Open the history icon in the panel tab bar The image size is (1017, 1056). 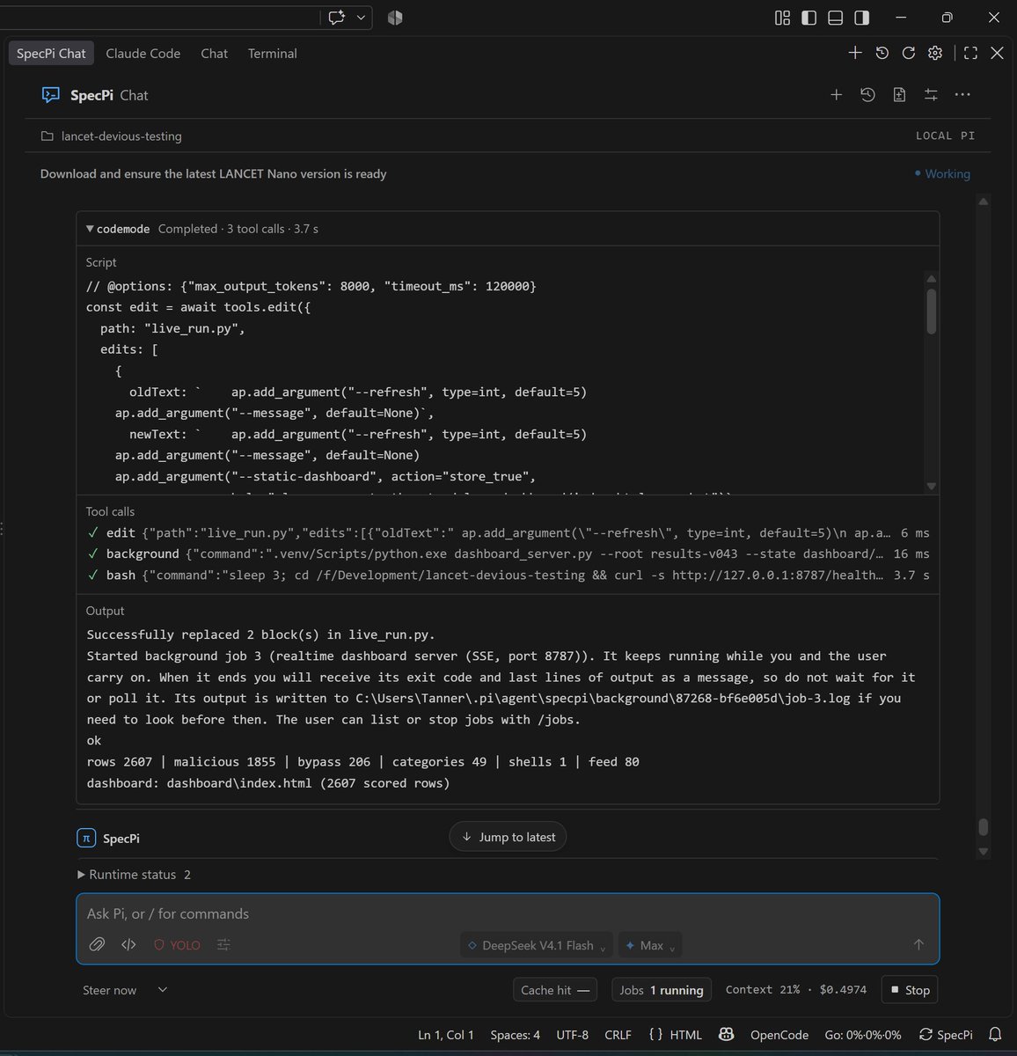click(x=882, y=53)
